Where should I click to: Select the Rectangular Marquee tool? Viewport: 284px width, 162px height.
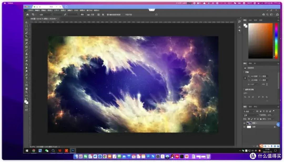coord(27,26)
